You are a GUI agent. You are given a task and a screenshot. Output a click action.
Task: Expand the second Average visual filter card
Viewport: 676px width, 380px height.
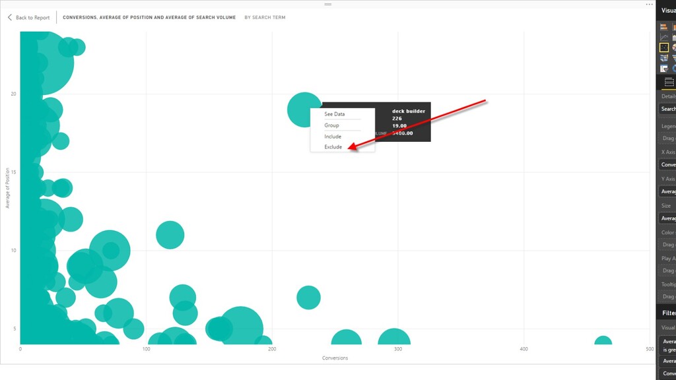click(x=668, y=361)
